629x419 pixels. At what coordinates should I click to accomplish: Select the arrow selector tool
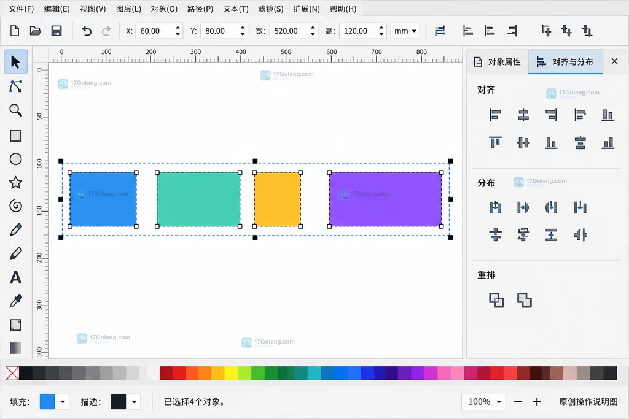[x=15, y=62]
